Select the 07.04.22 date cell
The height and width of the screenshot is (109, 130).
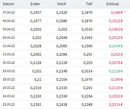(x=9, y=12)
